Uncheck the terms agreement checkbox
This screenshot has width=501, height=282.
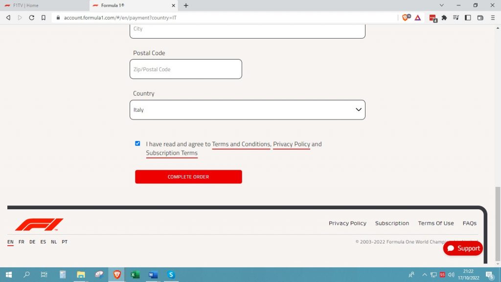137,143
